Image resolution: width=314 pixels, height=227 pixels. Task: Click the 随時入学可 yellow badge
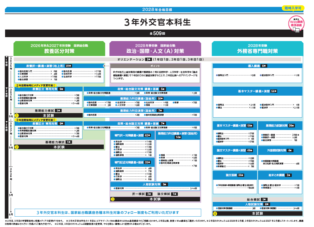(x=293, y=8)
